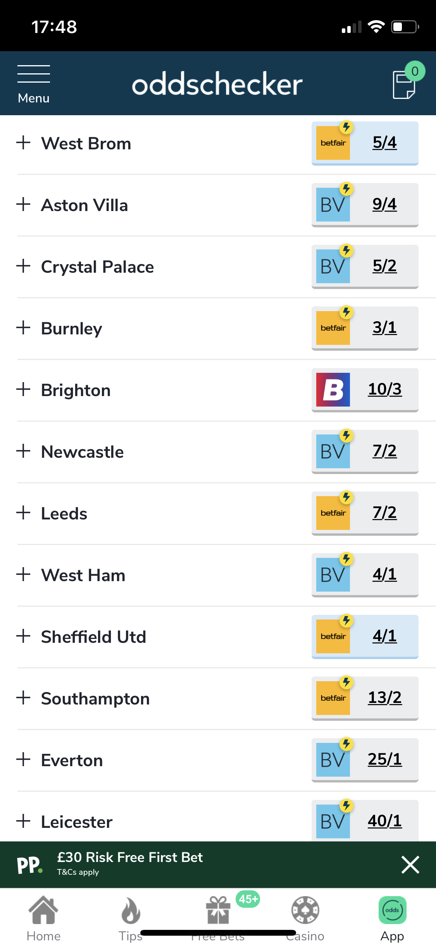Screen dimensions: 436x945
Task: Expand the Newcastle row
Action: coord(24,451)
